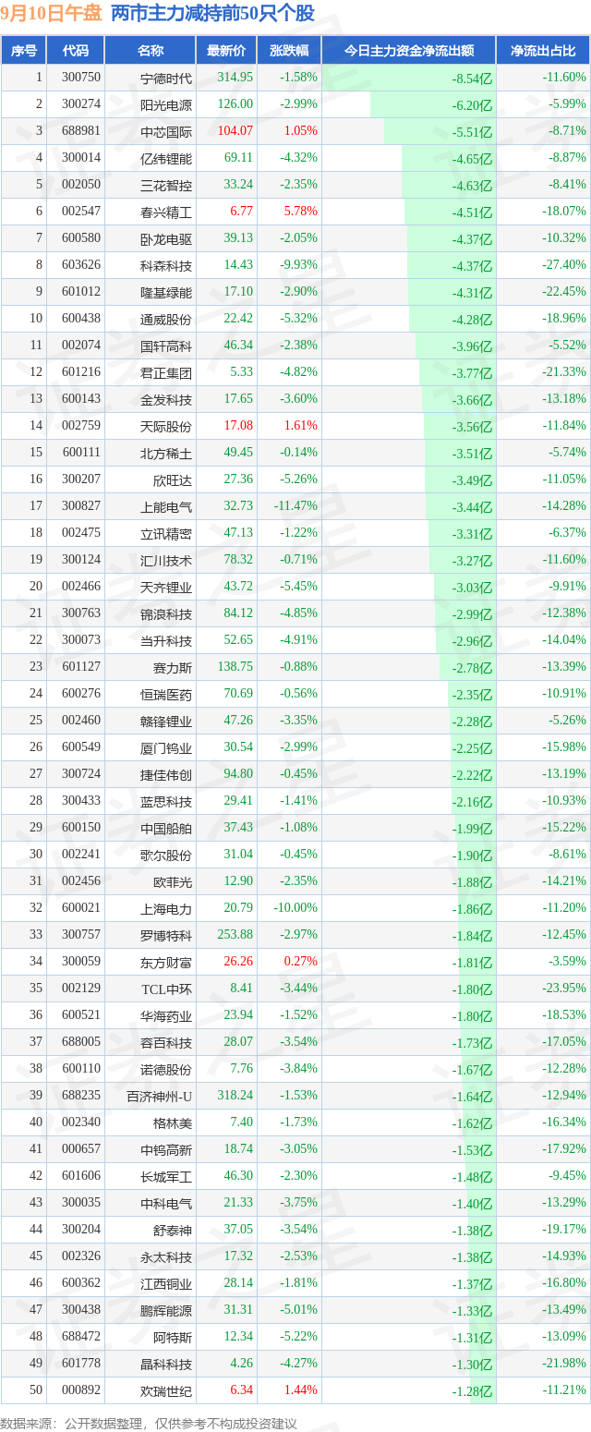Select the stock name 国轩高科
Viewport: 591px width, 1432px height.
click(x=166, y=346)
